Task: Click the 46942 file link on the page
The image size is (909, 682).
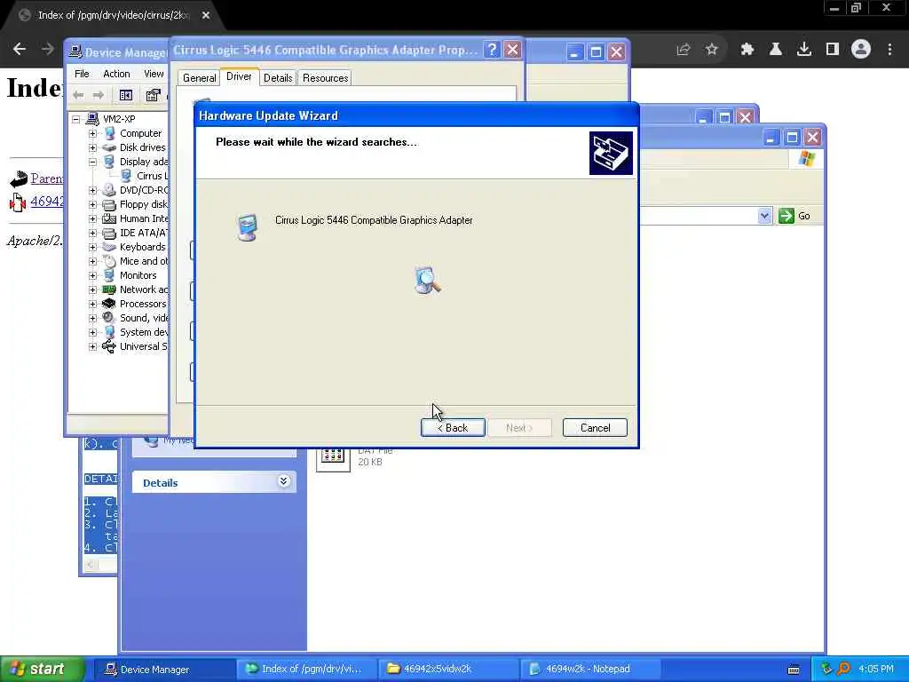Action: coord(47,202)
